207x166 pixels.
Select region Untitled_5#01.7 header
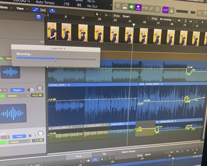click(122, 124)
